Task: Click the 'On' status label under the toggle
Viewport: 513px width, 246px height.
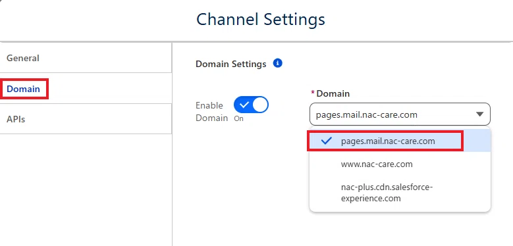Action: coord(238,118)
